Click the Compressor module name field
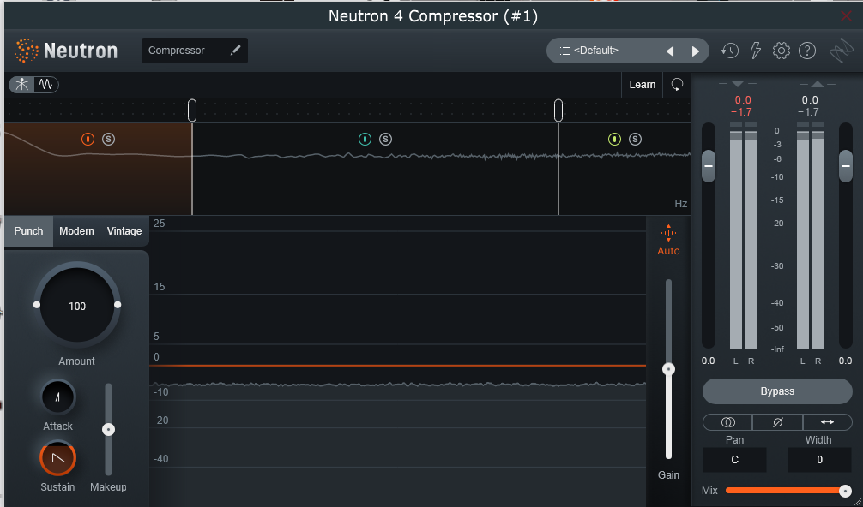Viewport: 863px width, 507px height. point(194,51)
